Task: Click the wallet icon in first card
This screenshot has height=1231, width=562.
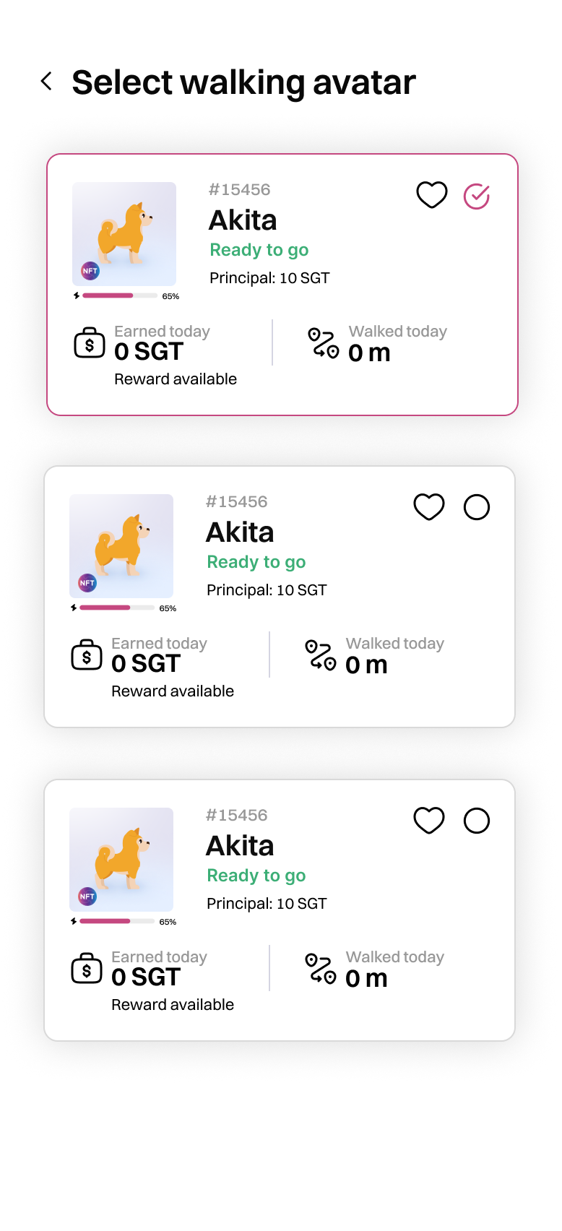Action: [90, 344]
